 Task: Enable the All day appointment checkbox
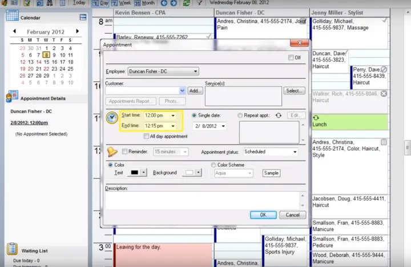pyautogui.click(x=146, y=137)
